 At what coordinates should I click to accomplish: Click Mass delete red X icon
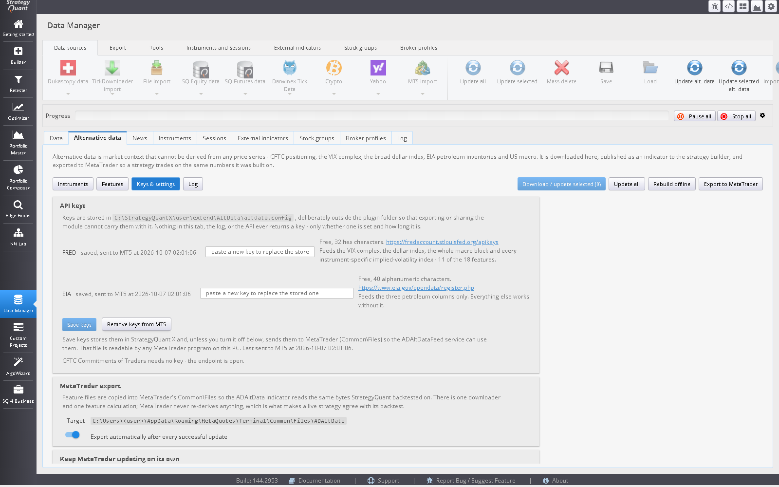561,68
